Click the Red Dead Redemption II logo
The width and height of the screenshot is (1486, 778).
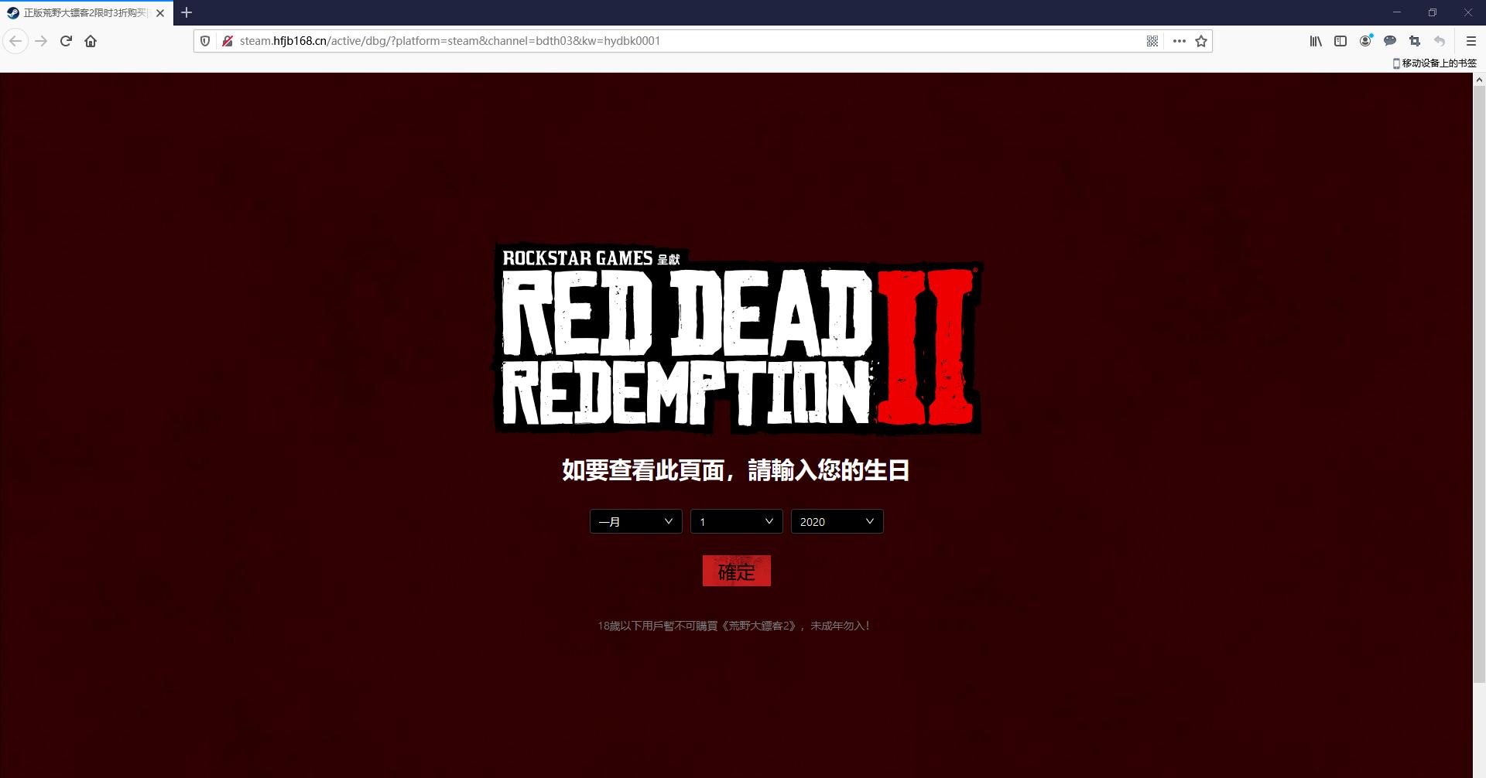pos(738,339)
